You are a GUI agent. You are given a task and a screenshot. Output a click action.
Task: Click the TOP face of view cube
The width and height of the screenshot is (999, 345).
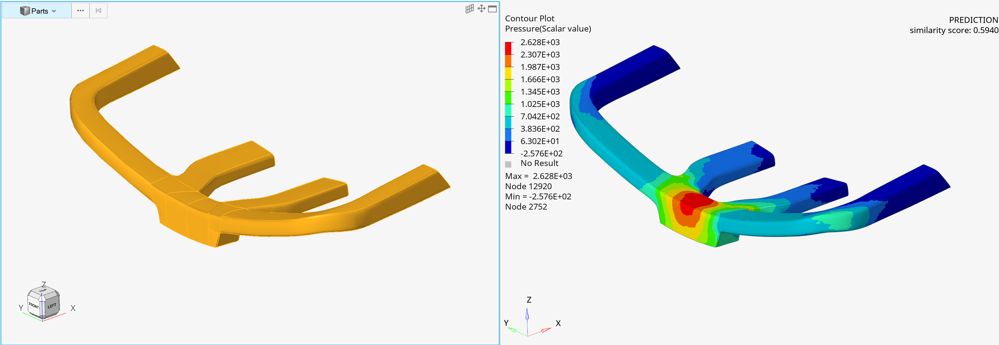pos(43,290)
